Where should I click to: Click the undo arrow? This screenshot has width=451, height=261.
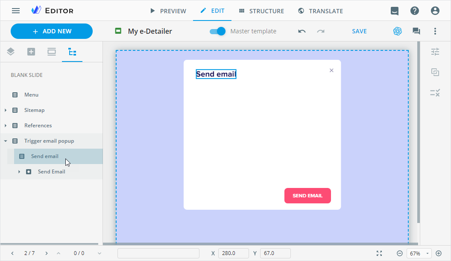pos(302,31)
